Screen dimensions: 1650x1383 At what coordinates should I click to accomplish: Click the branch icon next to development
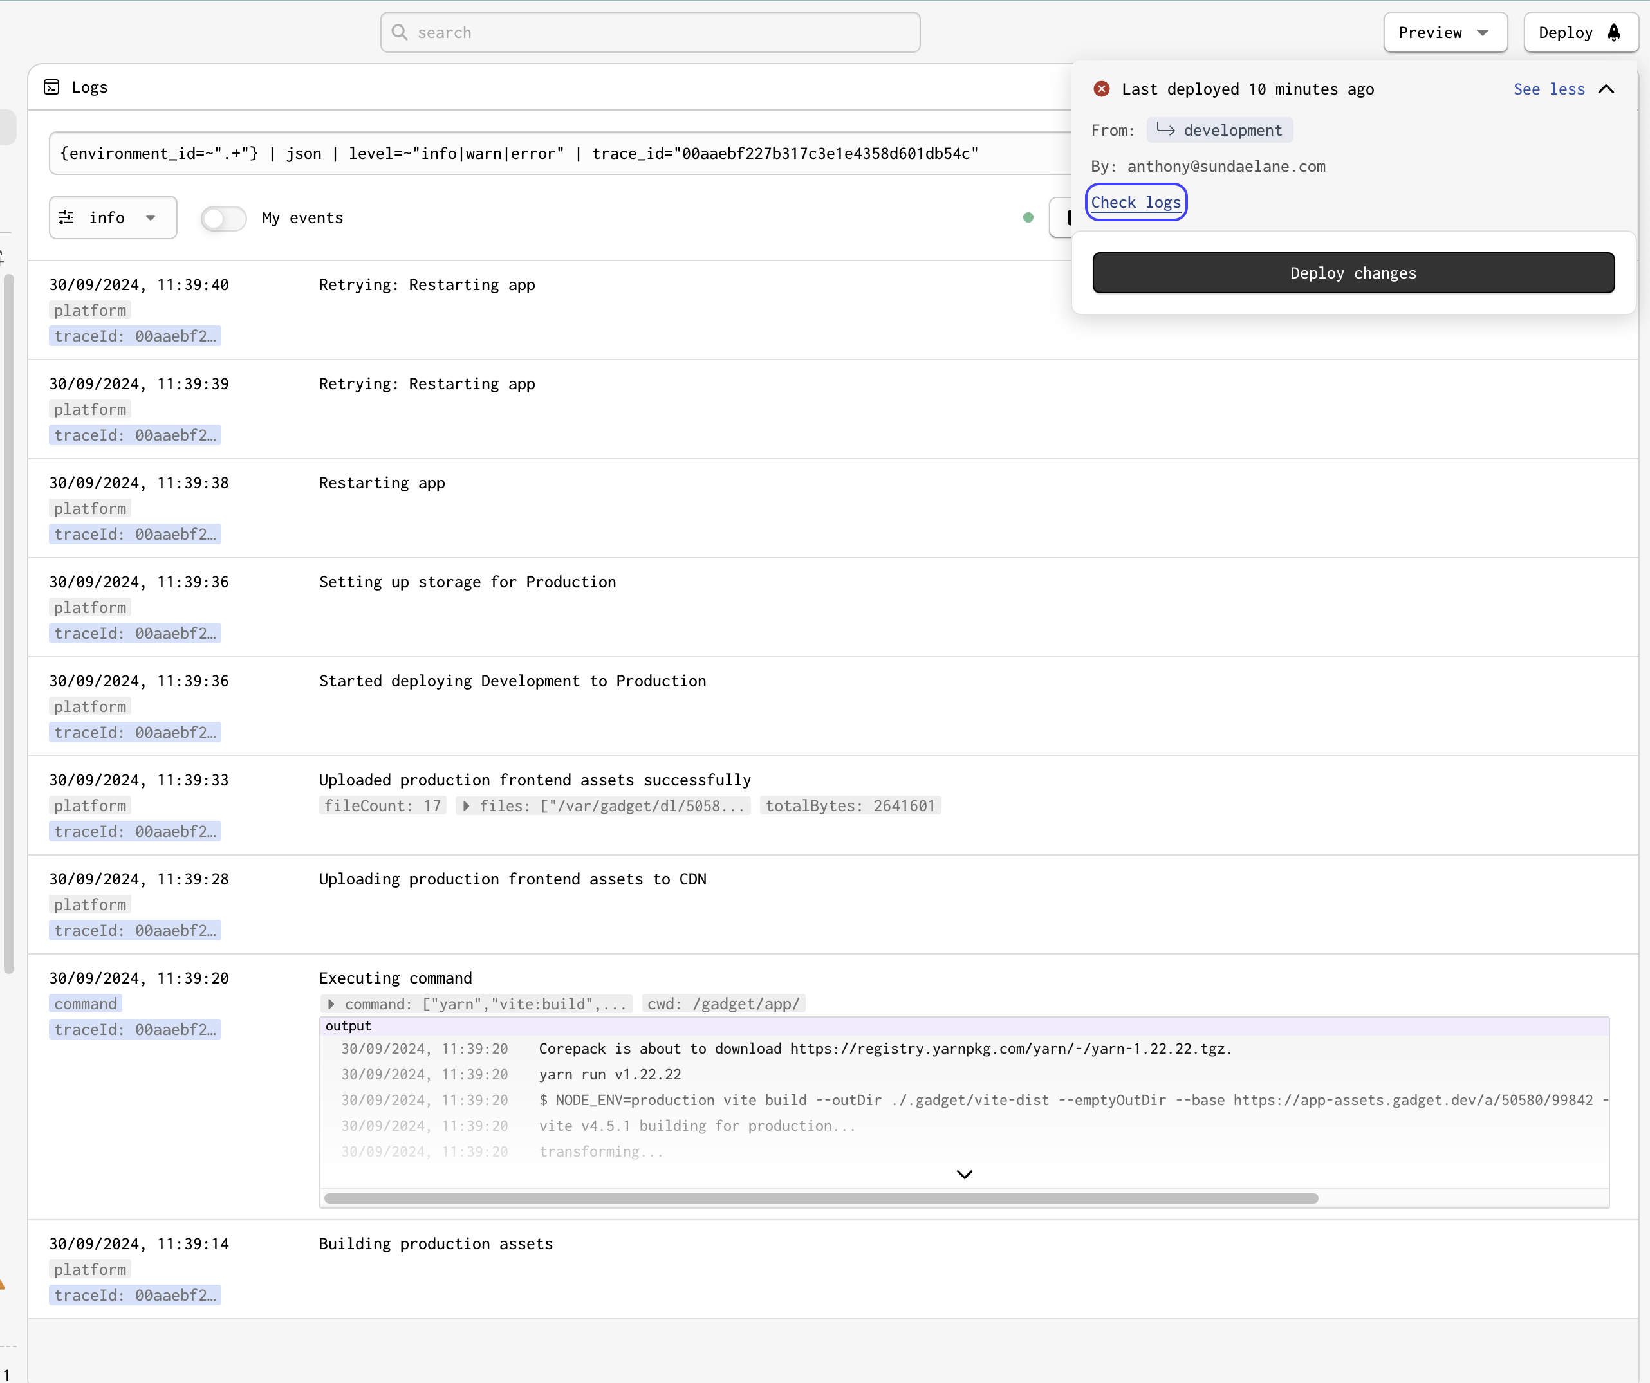1165,129
